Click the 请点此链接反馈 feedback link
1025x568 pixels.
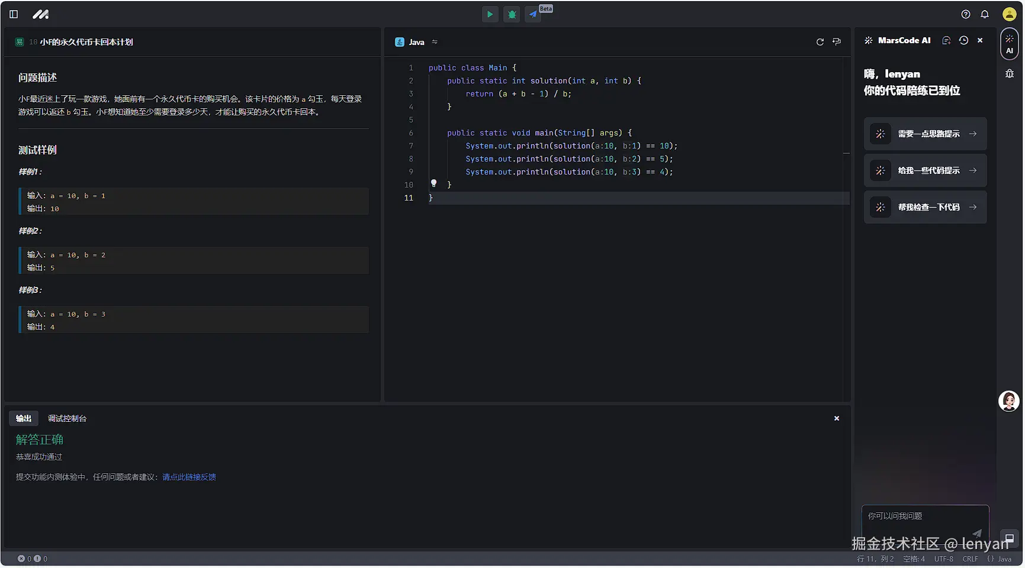[189, 477]
